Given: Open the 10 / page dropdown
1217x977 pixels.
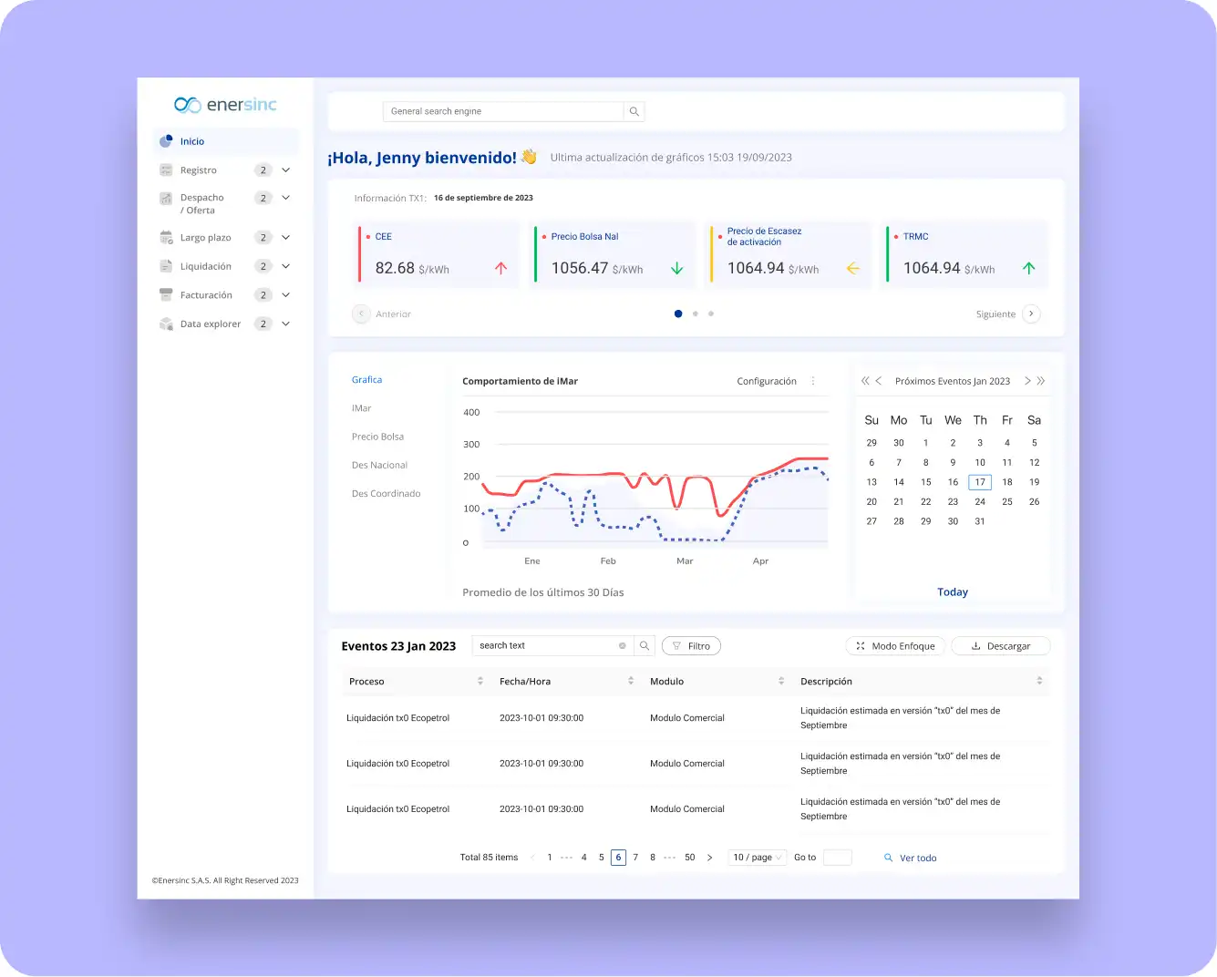Looking at the screenshot, I should pos(757,857).
